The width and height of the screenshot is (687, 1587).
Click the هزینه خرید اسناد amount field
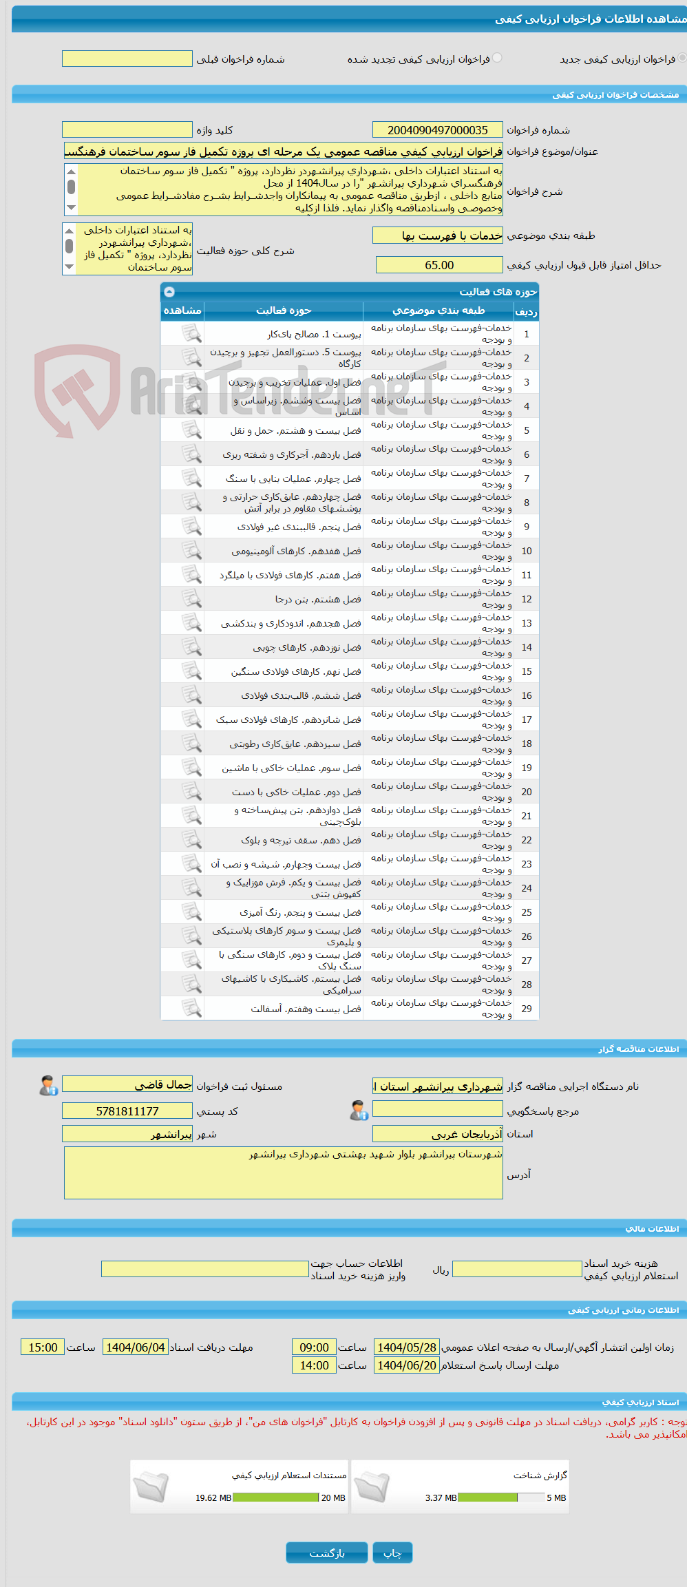click(x=517, y=1269)
